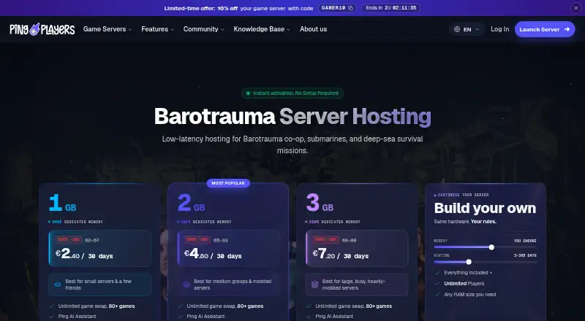This screenshot has height=321, width=585.
Task: Click the Launch Server button
Action: click(x=545, y=29)
